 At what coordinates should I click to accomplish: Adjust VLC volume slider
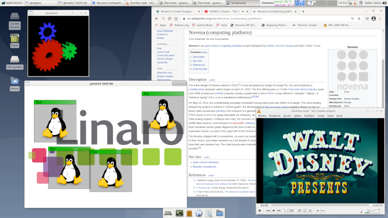tap(372, 211)
